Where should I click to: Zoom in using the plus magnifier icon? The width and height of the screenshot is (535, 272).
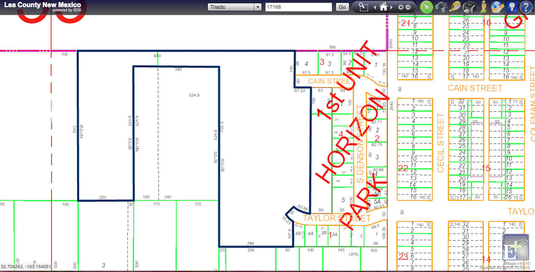coord(400,7)
